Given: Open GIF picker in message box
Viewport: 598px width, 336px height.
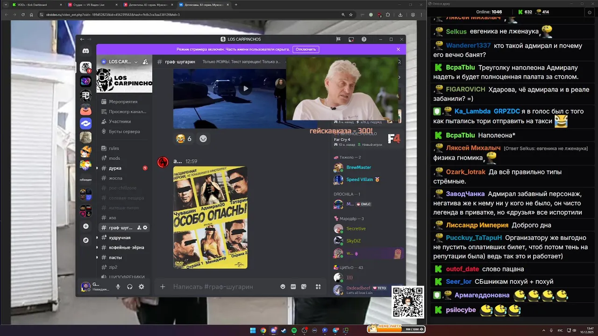Looking at the screenshot, I should 293,287.
